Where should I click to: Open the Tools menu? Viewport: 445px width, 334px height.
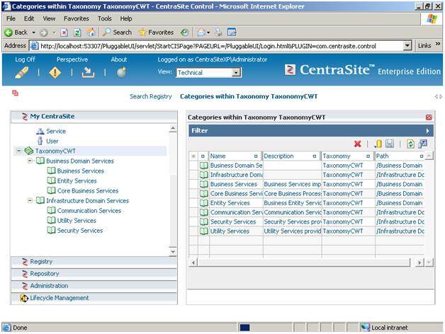click(105, 18)
